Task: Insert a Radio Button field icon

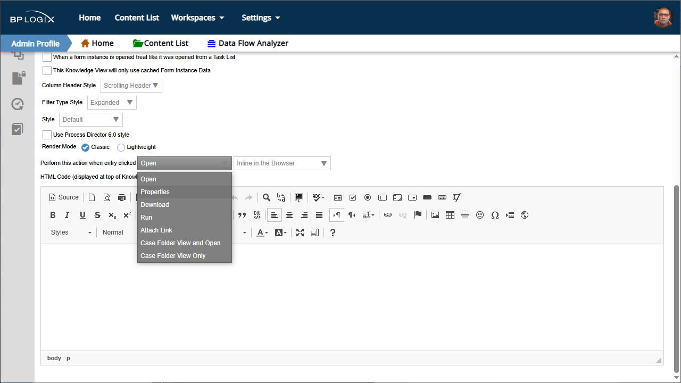Action: point(368,197)
